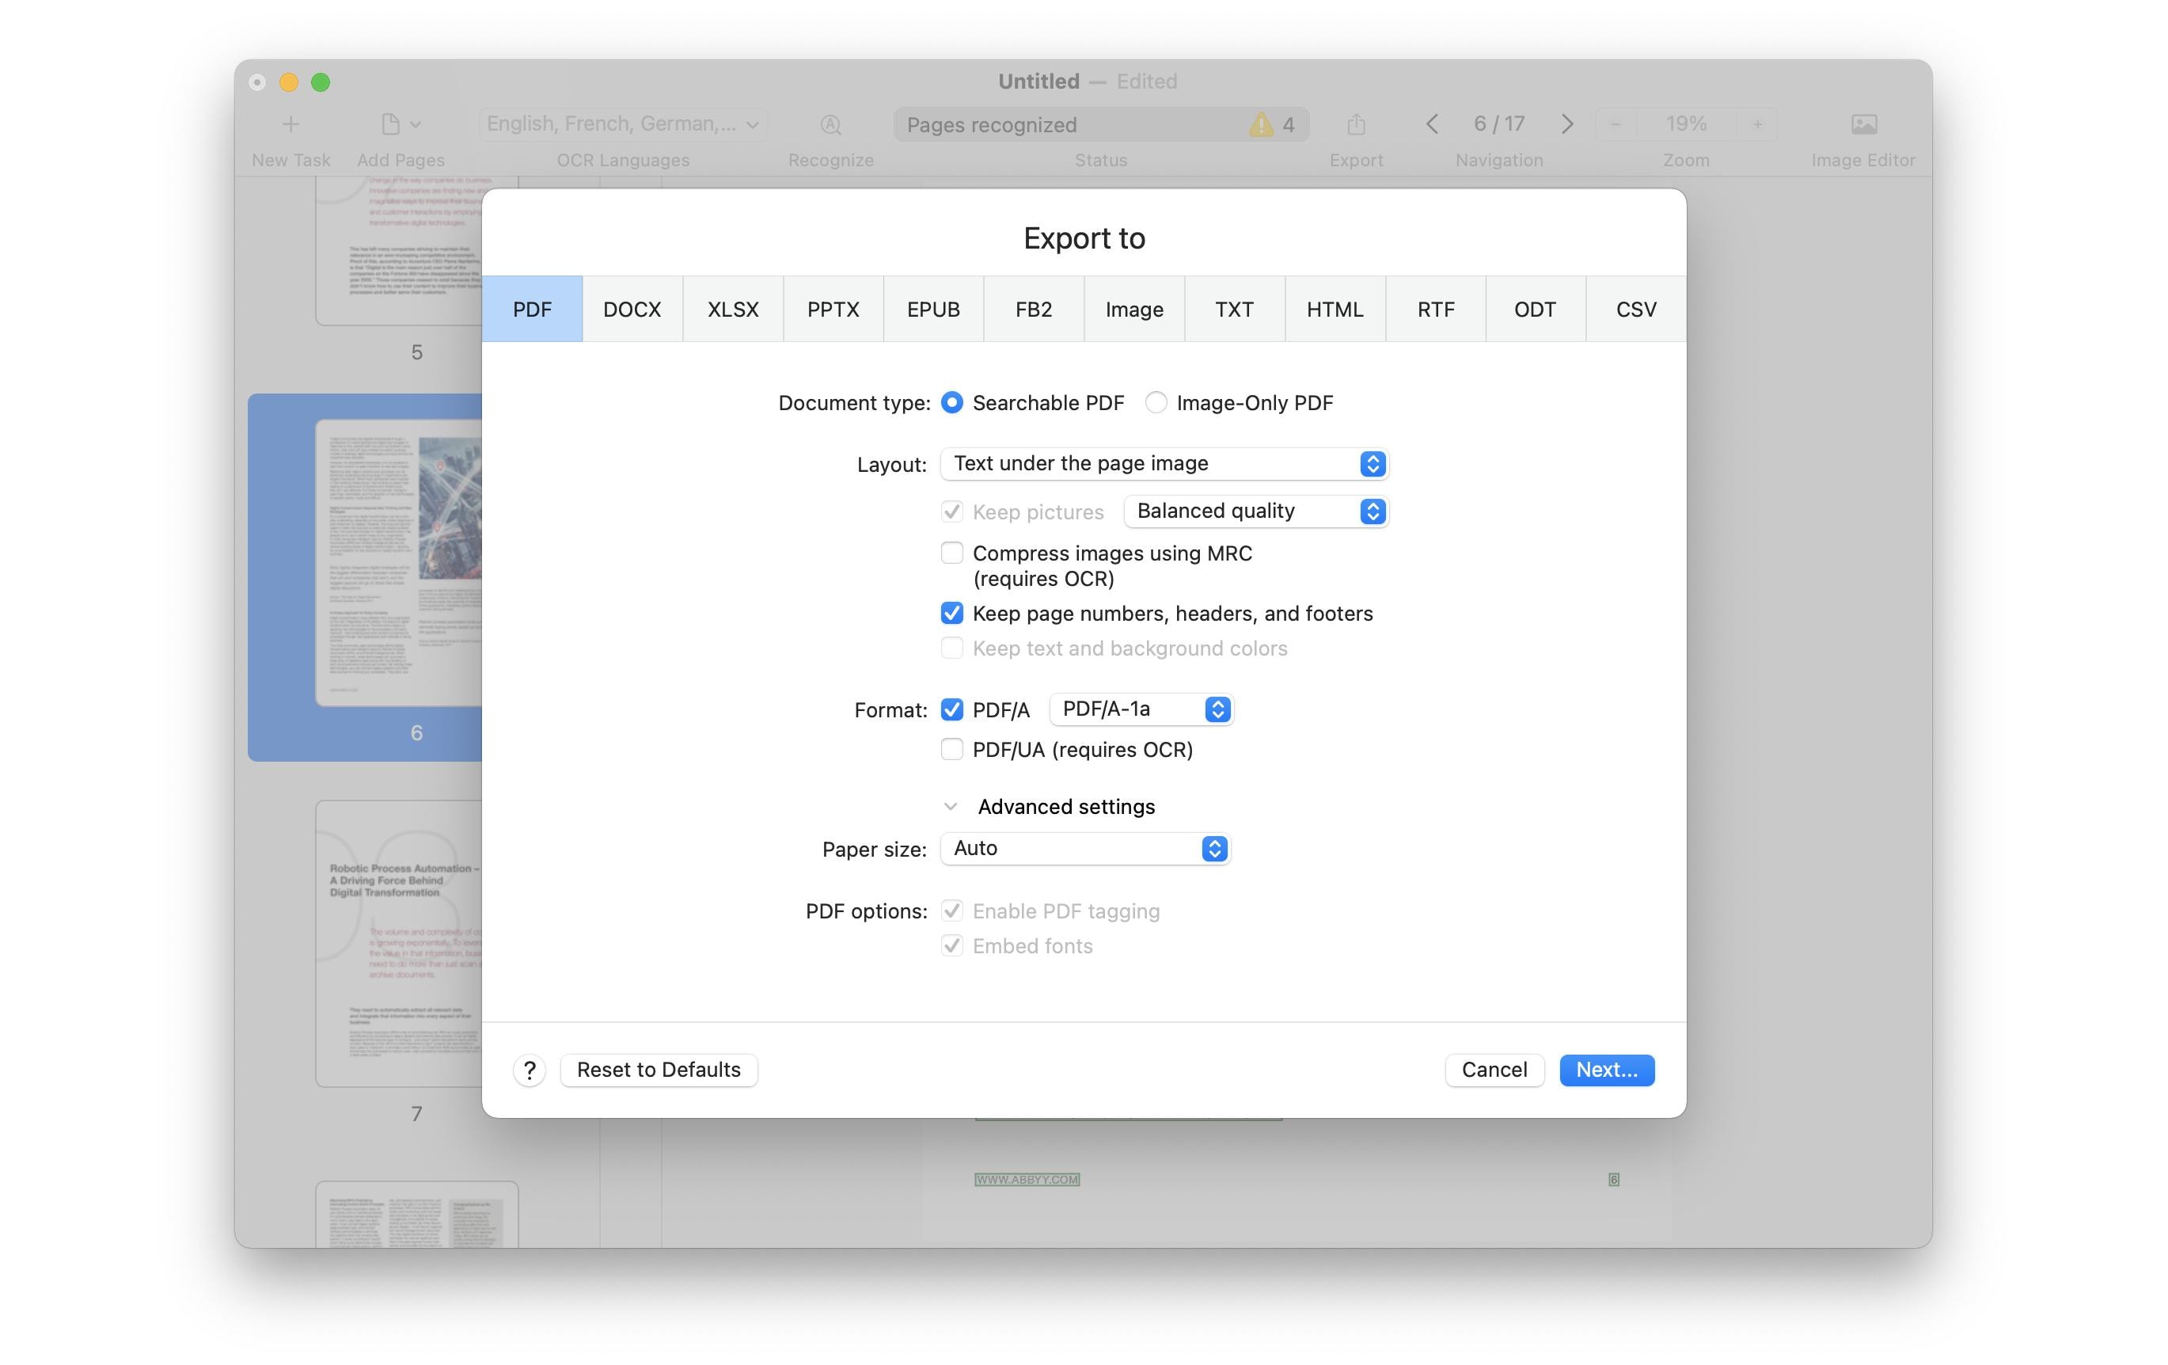Viewport: 2168px width, 1365px height.
Task: Click the Recognize icon in the toolbar
Action: pyautogui.click(x=830, y=124)
